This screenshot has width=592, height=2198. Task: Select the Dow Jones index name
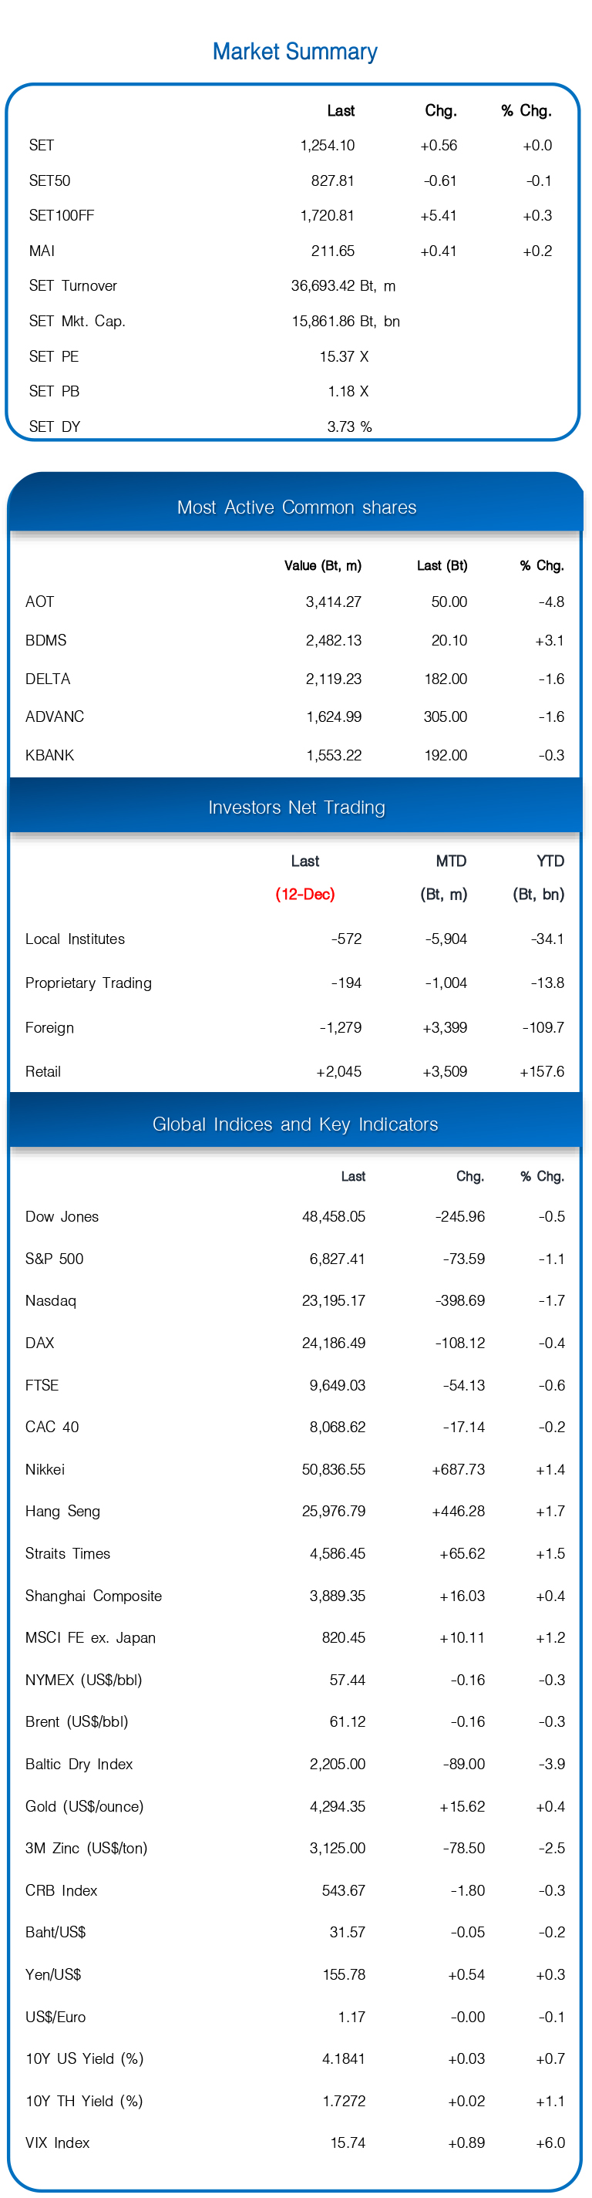tap(62, 1217)
